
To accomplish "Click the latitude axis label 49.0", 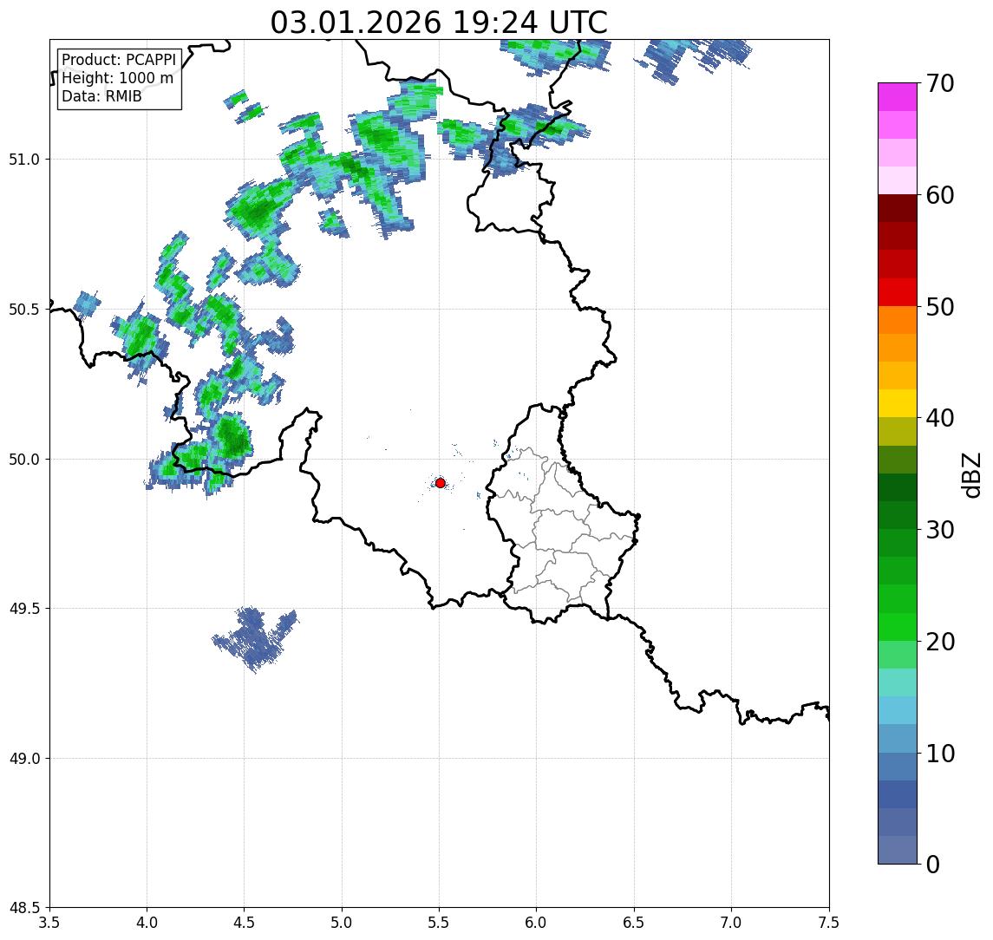I will pyautogui.click(x=24, y=758).
